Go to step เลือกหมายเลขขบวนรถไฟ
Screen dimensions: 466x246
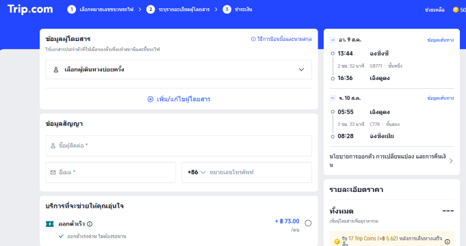point(106,10)
